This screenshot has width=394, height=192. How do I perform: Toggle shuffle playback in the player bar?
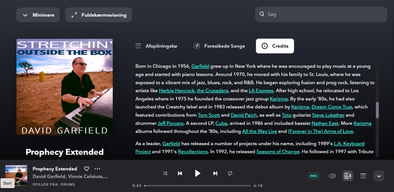pyautogui.click(x=165, y=173)
